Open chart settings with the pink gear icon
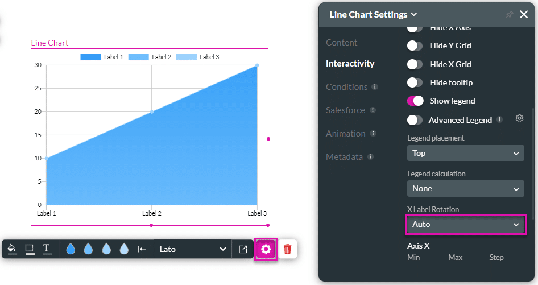The width and height of the screenshot is (538, 285). (x=266, y=249)
